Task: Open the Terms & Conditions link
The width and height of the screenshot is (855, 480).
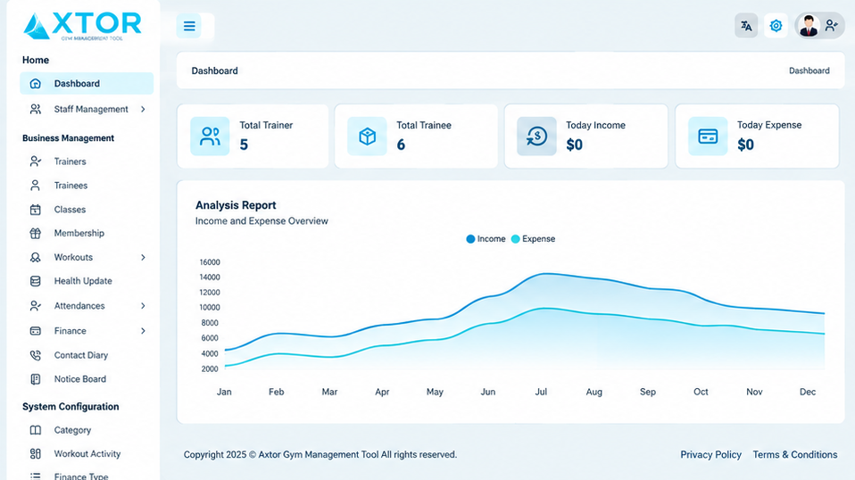Action: (795, 454)
